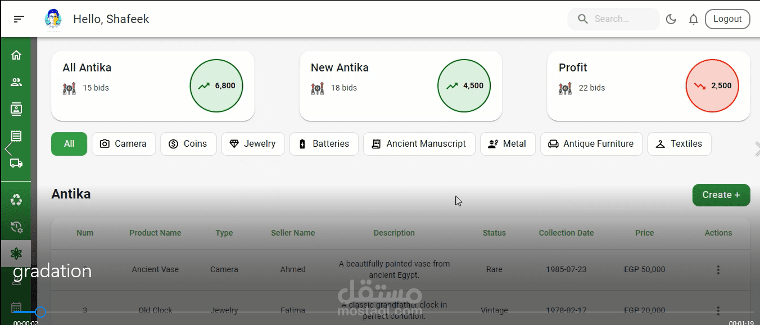The height and width of the screenshot is (325, 760).
Task: Filter by Antique Furniture category
Action: (591, 144)
